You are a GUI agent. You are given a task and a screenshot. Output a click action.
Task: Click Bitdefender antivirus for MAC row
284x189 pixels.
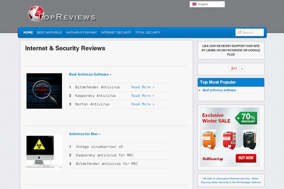[107, 163]
